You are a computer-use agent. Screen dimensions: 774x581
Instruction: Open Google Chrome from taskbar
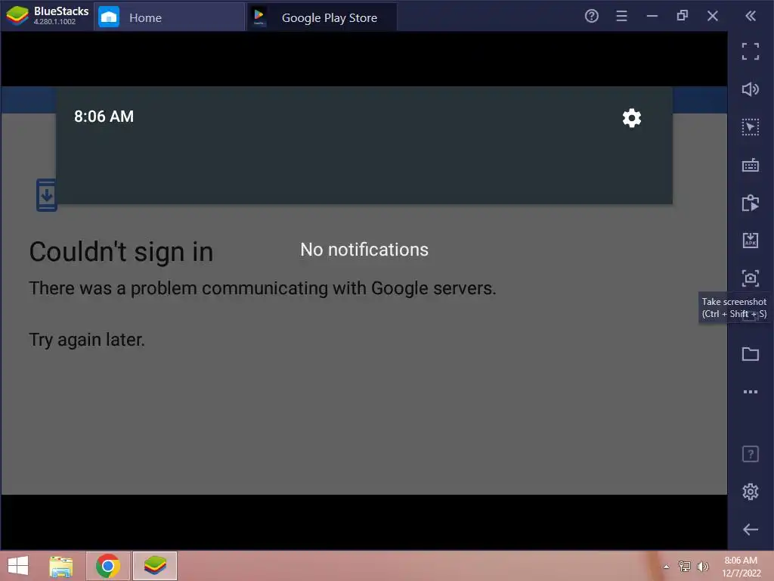click(x=108, y=566)
